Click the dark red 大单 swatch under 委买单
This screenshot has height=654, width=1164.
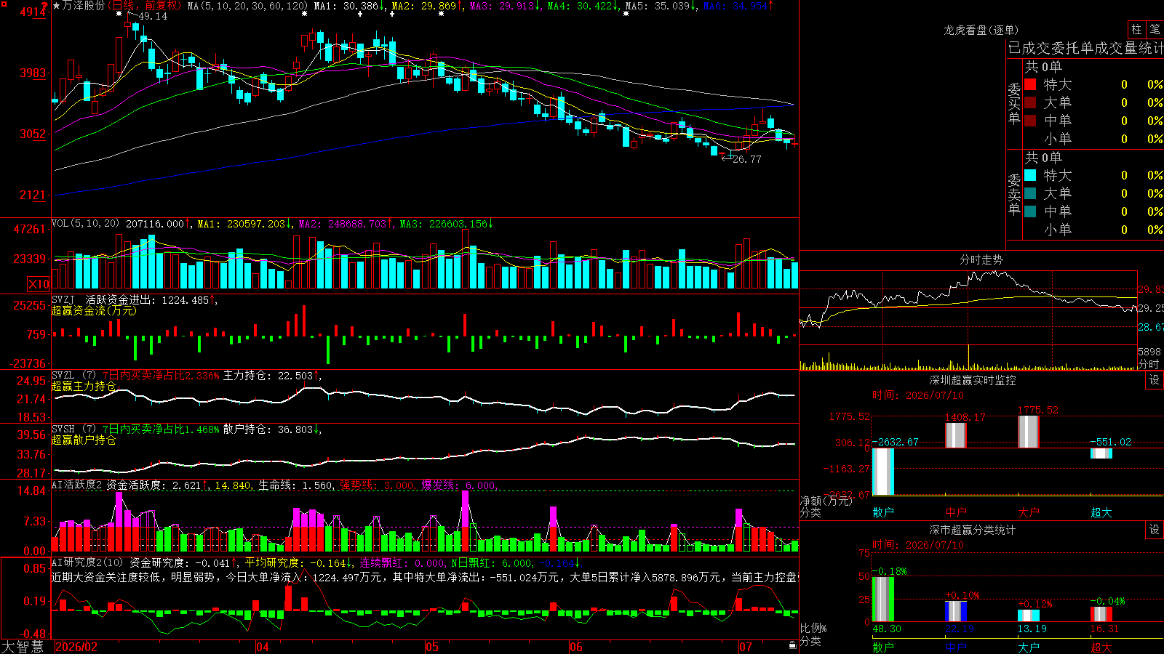[1030, 102]
